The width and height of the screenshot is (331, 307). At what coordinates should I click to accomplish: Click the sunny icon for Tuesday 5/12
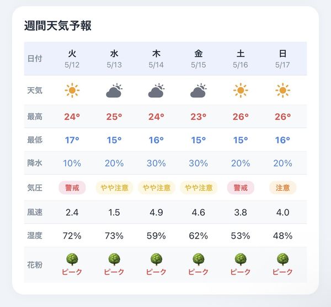coord(72,91)
